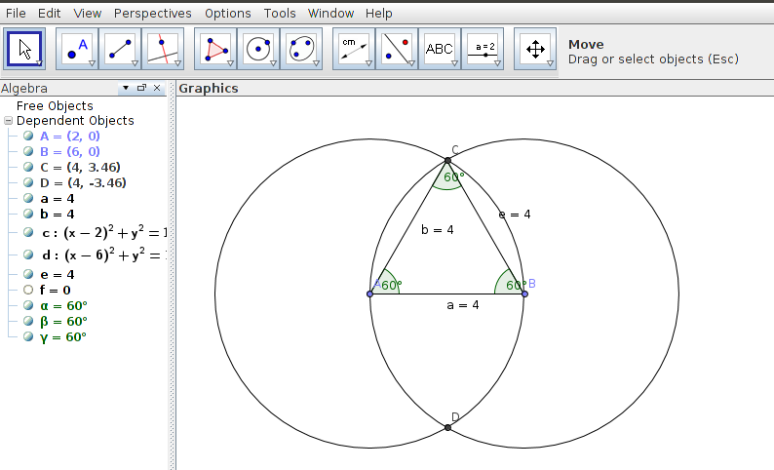774x470 pixels.
Task: Select circle equation c in Algebra list
Action: coord(104,232)
